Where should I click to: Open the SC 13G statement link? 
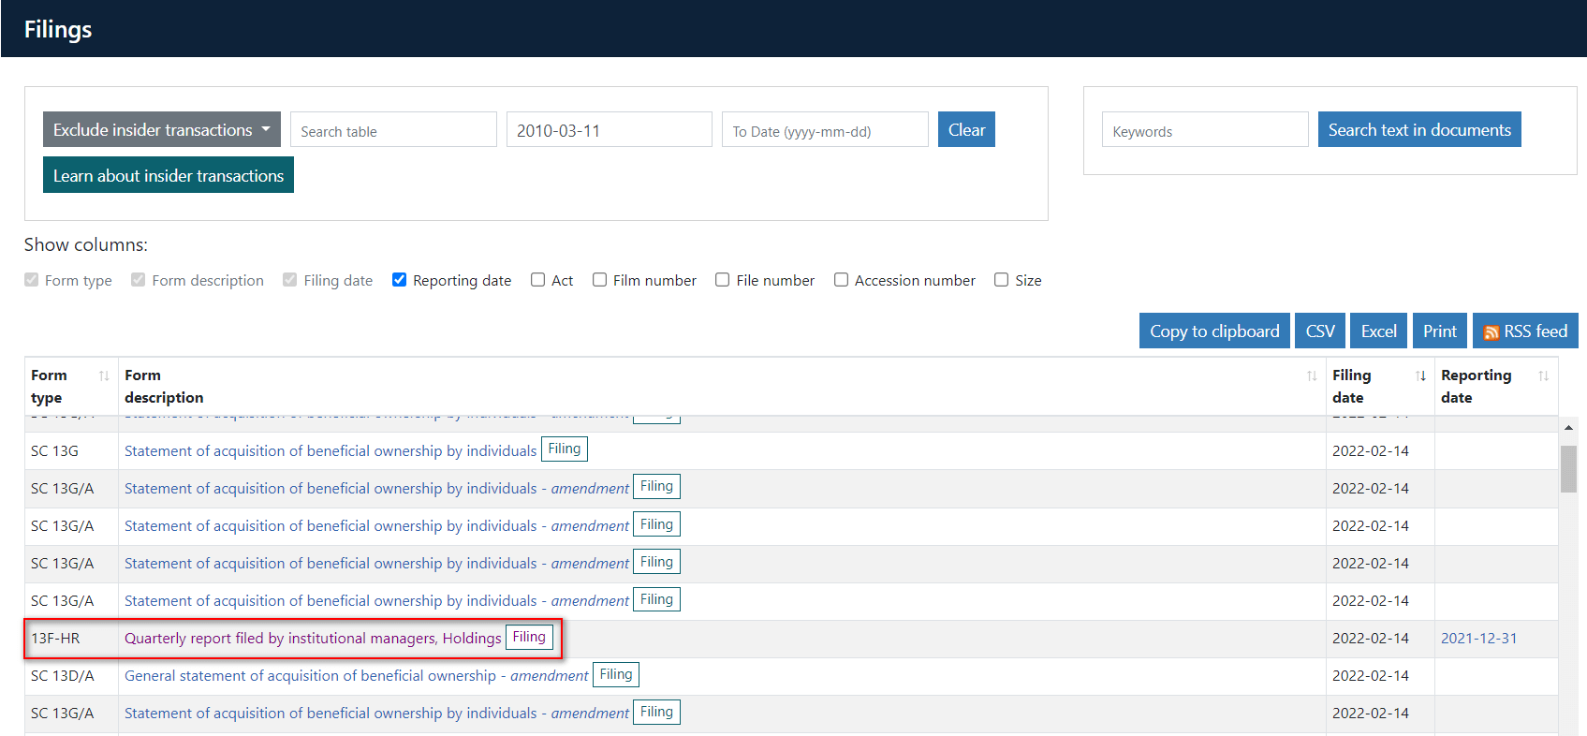click(x=331, y=450)
